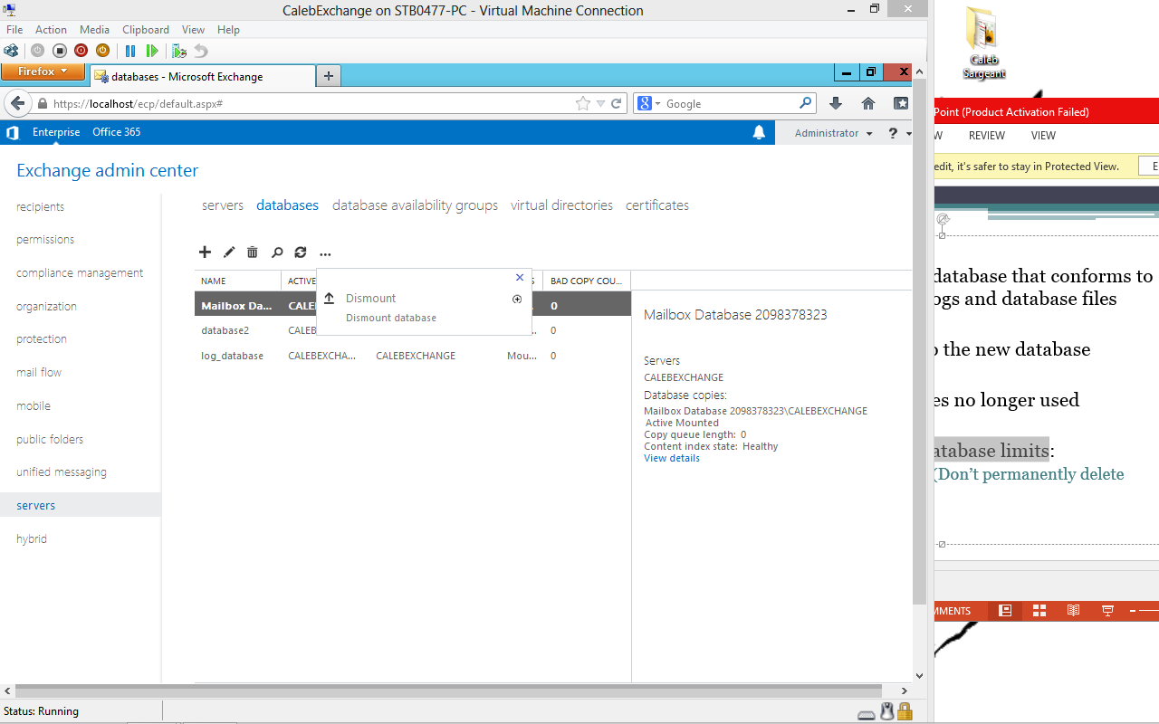The width and height of the screenshot is (1159, 724).
Task: Click the orange Save VM state button
Action: pos(103,51)
